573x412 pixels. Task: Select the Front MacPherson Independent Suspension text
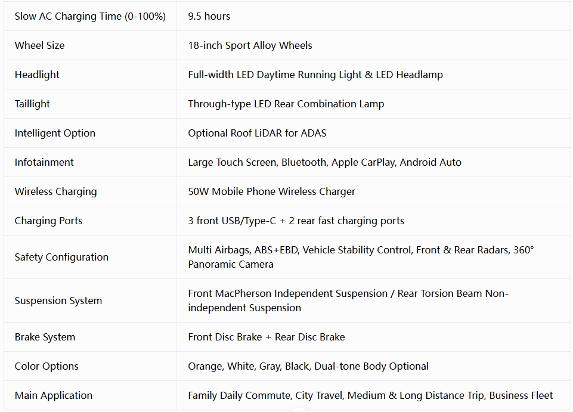287,293
